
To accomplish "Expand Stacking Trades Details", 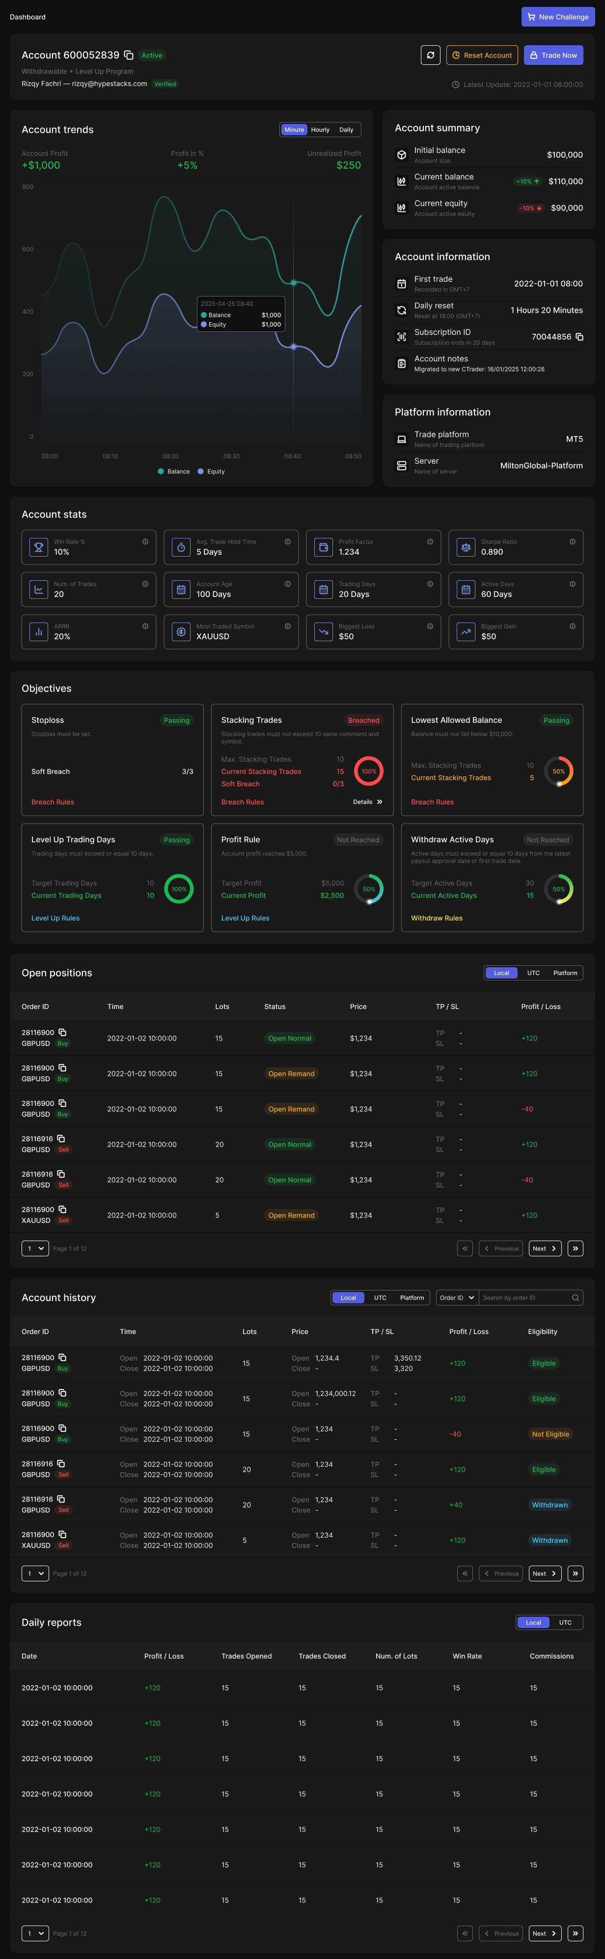I will tap(367, 801).
